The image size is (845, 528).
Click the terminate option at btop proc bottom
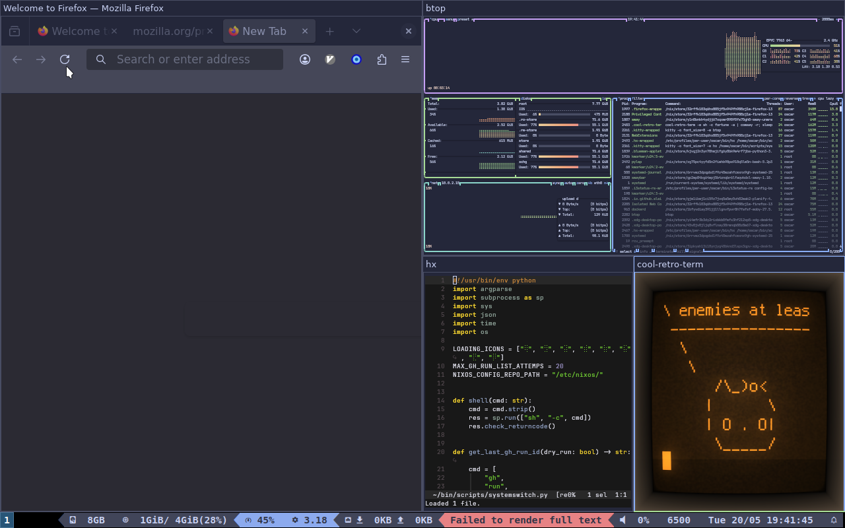(663, 251)
